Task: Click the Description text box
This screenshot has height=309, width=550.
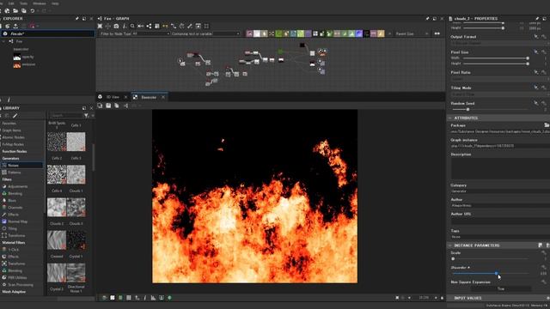Action: tap(500, 168)
